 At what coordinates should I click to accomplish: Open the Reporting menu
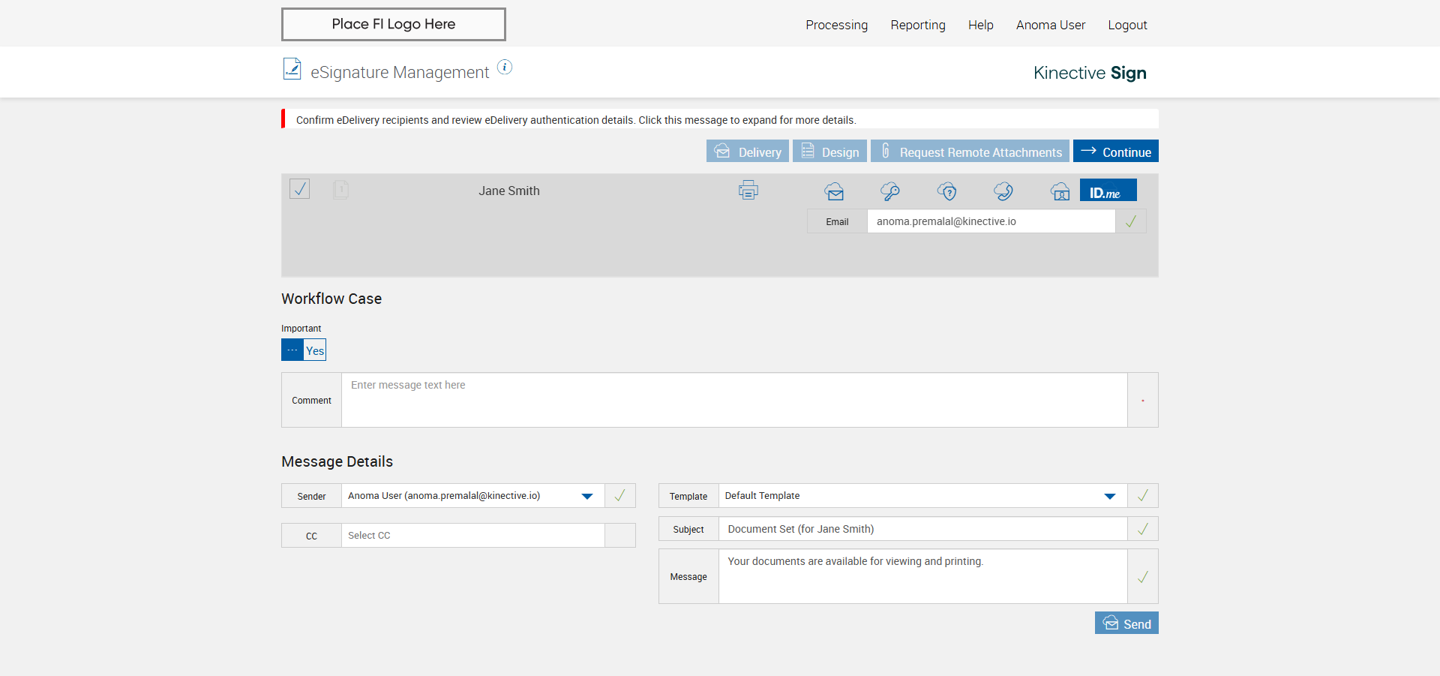(917, 25)
